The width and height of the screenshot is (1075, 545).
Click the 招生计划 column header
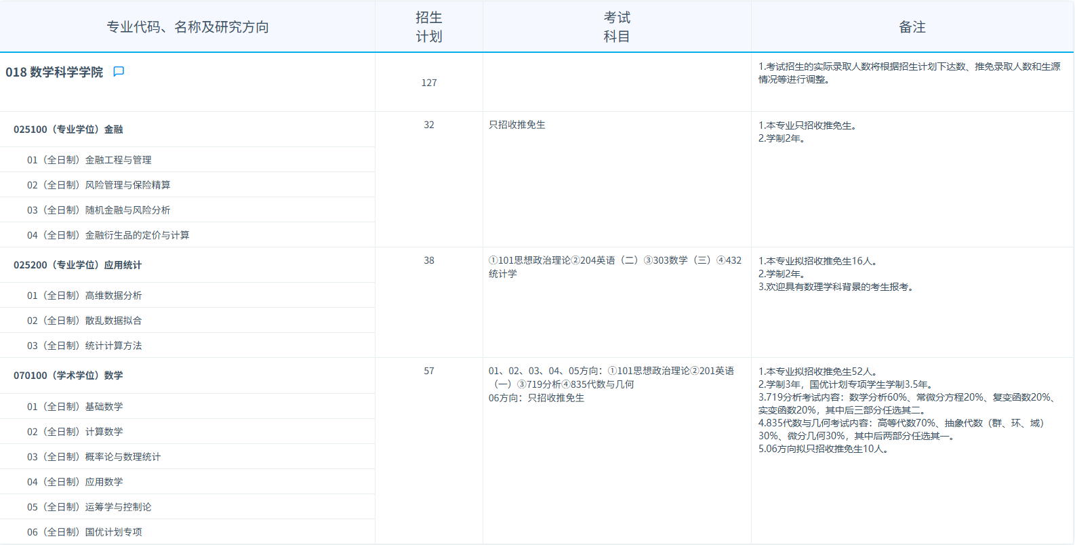tap(428, 27)
